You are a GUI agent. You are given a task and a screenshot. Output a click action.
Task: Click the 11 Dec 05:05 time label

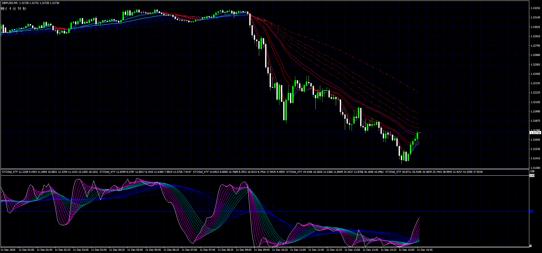pyautogui.click(x=135, y=250)
